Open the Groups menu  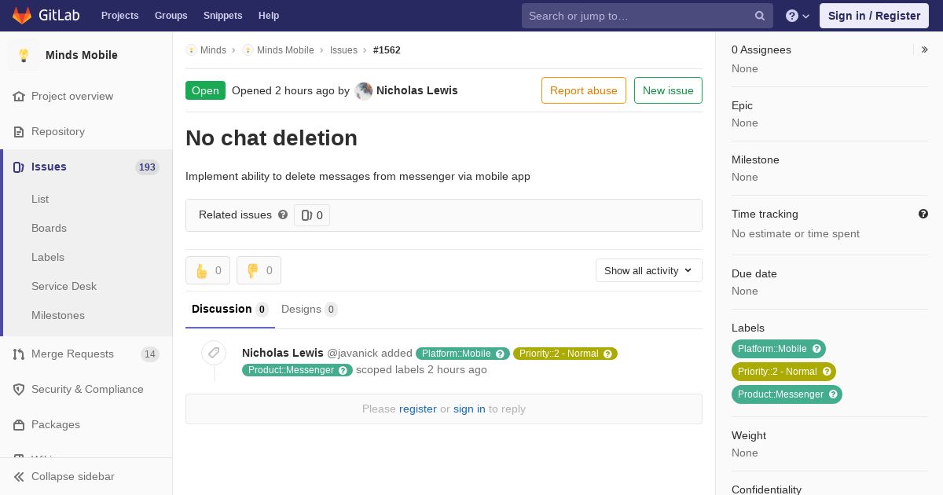point(171,16)
